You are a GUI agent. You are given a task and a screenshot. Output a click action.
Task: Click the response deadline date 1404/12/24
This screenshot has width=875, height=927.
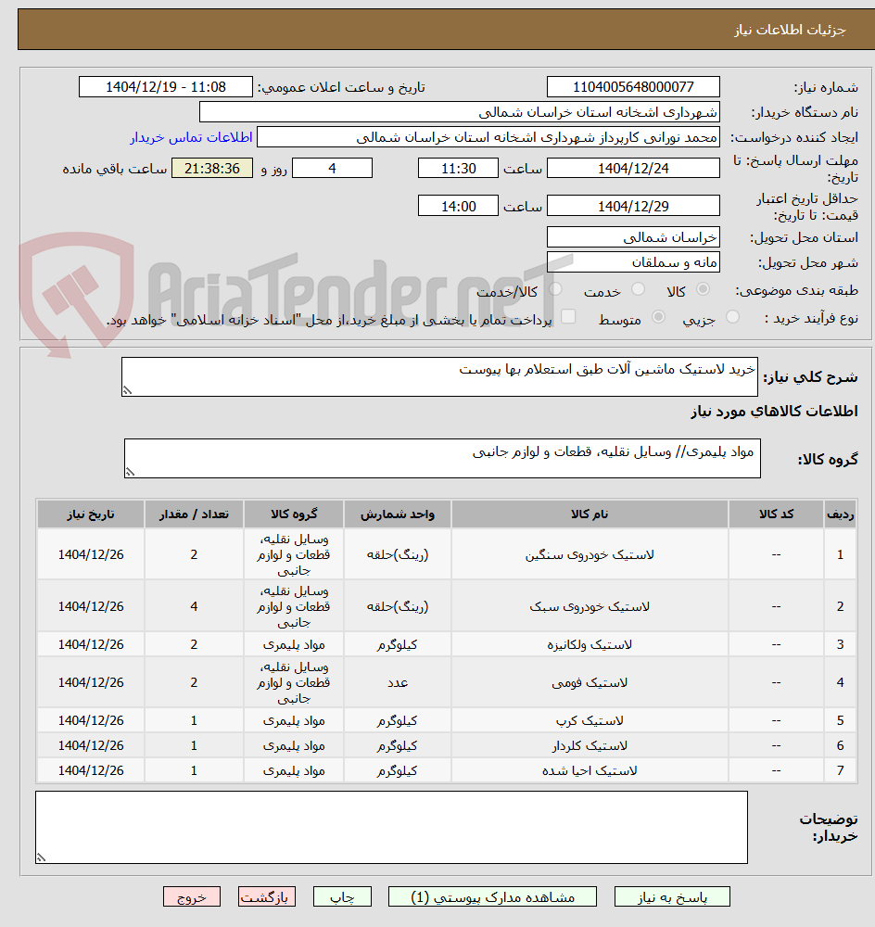tap(633, 169)
